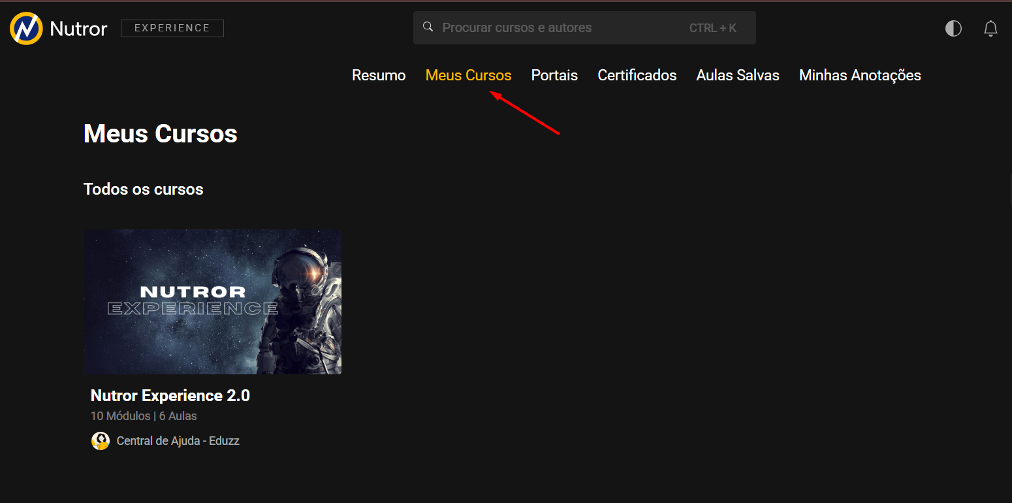
Task: Switch to the Aulas Salvas tab
Action: click(738, 75)
